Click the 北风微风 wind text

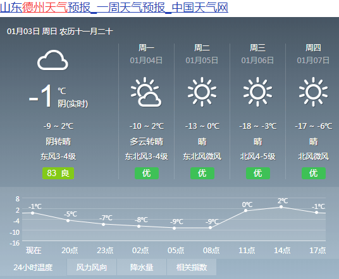tap(314, 157)
